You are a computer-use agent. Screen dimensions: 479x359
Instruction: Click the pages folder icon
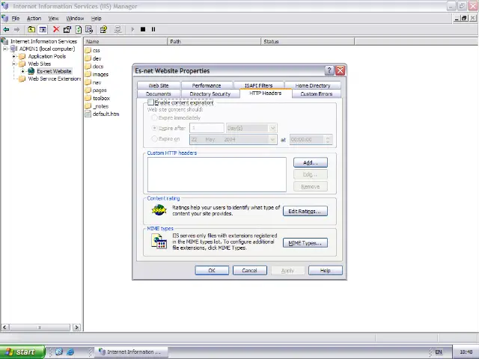pos(88,90)
